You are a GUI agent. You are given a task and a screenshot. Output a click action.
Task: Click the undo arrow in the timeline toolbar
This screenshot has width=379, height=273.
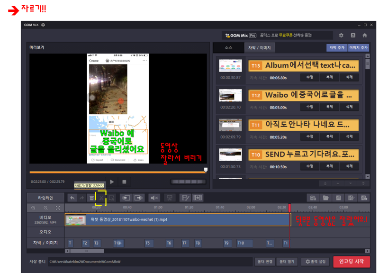(72, 198)
